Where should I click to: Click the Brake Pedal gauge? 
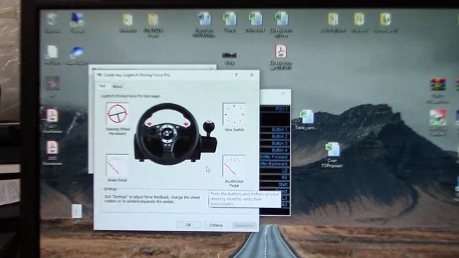[x=117, y=166]
